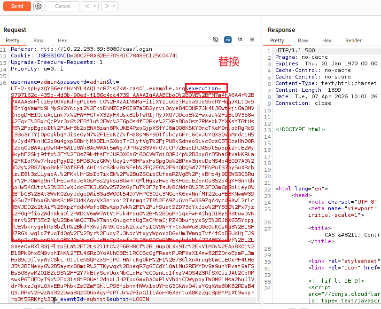Image resolution: width=381 pixels, height=309 pixels.
Task: Click link rel="stylesheet" line
Action: [344, 261]
